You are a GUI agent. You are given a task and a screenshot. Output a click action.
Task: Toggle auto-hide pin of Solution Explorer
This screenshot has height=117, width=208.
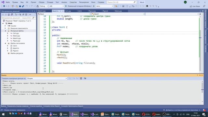(32, 11)
